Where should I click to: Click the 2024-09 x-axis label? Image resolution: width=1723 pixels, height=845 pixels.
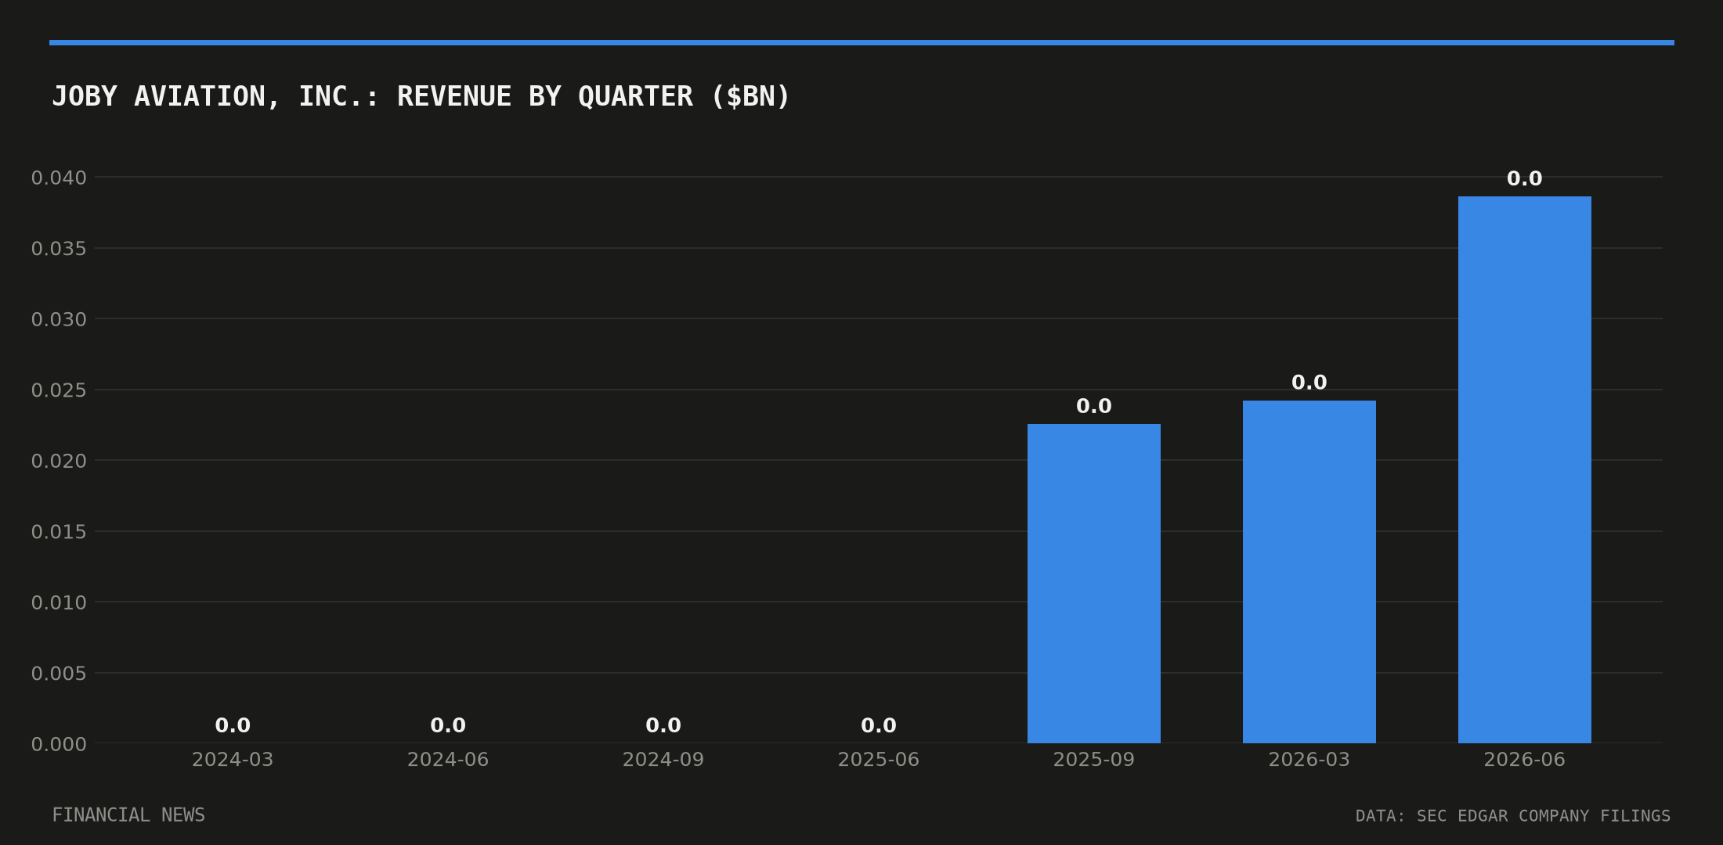pyautogui.click(x=663, y=760)
